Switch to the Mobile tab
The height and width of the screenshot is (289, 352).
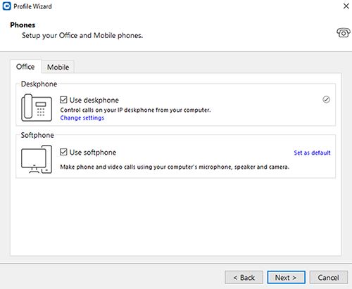coord(58,67)
